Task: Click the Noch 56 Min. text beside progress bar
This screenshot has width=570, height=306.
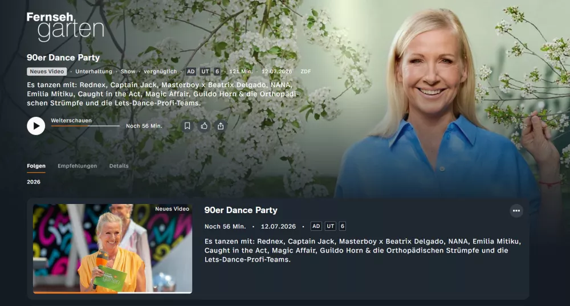Action: coord(144,126)
